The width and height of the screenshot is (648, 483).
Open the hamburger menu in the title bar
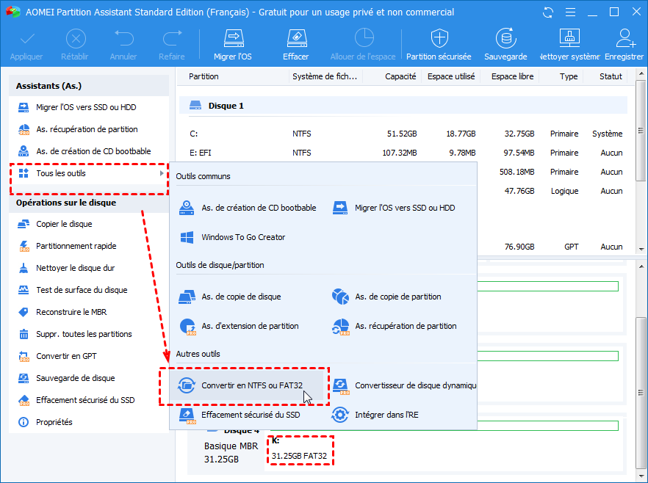570,12
